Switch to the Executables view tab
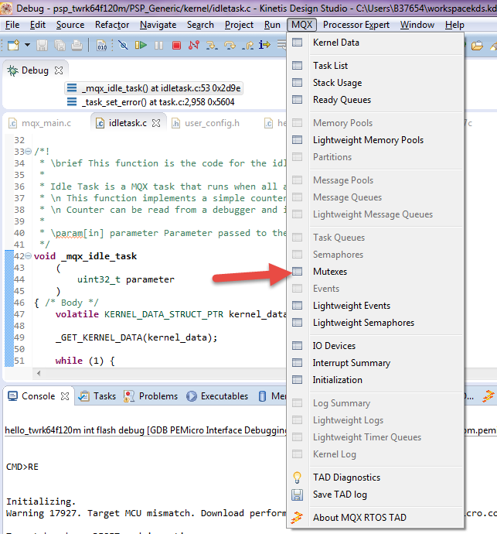 (217, 396)
